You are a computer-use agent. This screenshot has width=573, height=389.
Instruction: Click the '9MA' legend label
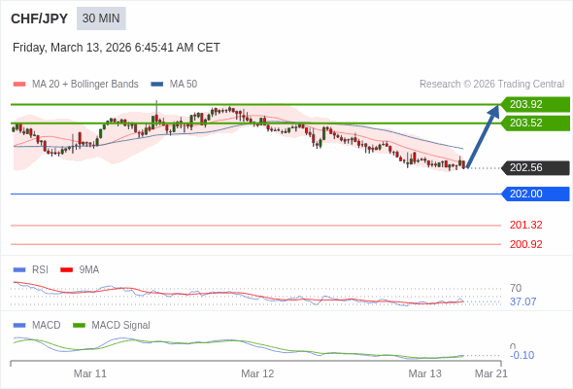(89, 270)
